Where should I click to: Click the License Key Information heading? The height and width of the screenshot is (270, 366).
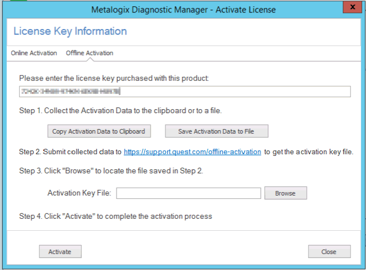tap(70, 31)
